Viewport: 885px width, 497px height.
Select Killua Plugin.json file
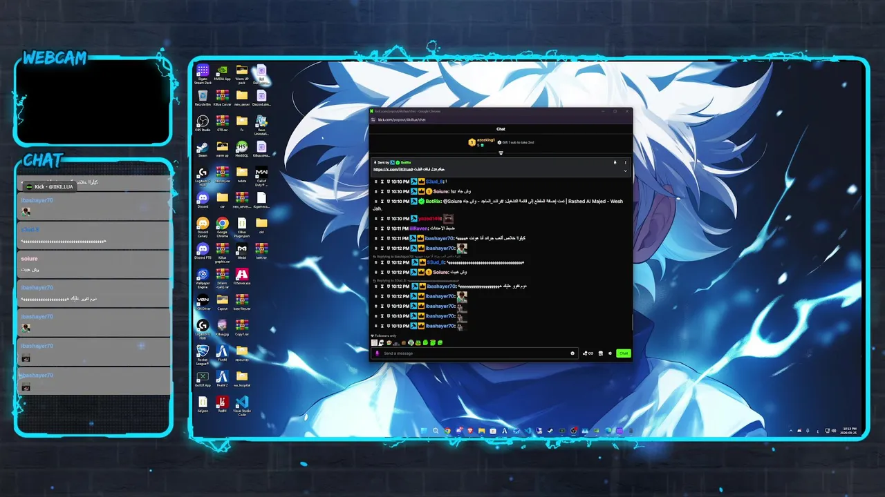coord(242,226)
